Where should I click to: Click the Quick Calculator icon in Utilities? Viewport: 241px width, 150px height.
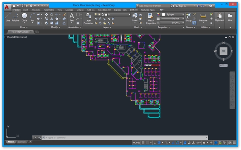[x=211, y=23]
